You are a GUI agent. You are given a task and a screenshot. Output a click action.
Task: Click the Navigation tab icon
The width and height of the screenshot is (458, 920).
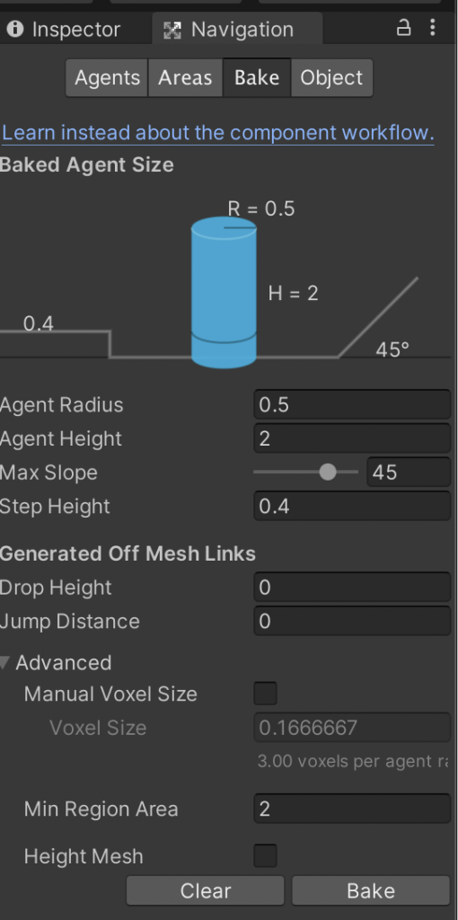[x=172, y=30]
